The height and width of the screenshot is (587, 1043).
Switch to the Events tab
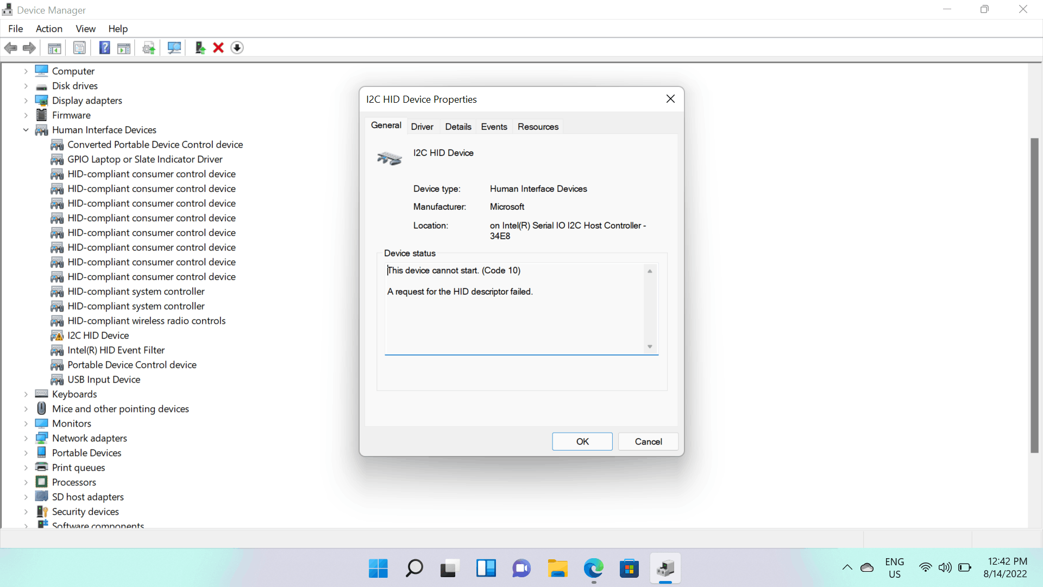tap(494, 127)
